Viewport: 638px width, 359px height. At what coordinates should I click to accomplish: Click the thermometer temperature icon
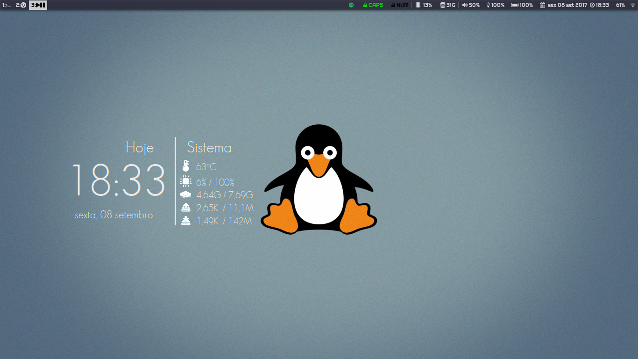pos(185,166)
